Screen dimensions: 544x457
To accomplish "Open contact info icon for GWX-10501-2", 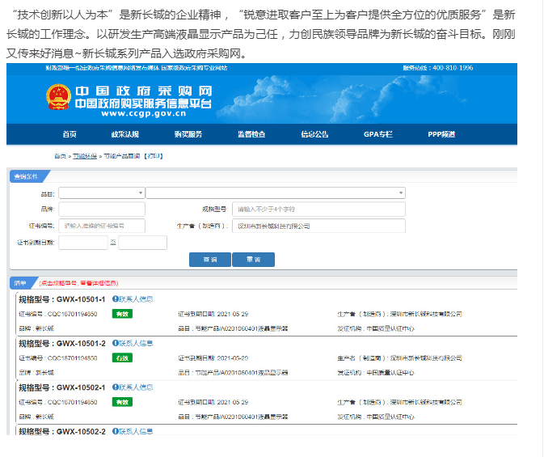I will (x=115, y=343).
